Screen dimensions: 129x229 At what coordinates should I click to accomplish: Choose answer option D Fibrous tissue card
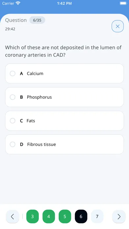(x=64, y=144)
